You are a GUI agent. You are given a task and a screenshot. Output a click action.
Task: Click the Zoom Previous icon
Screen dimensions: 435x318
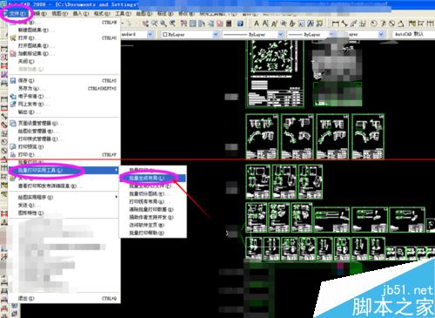point(172,24)
